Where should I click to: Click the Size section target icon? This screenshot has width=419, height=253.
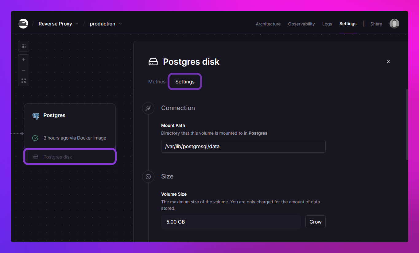click(148, 176)
